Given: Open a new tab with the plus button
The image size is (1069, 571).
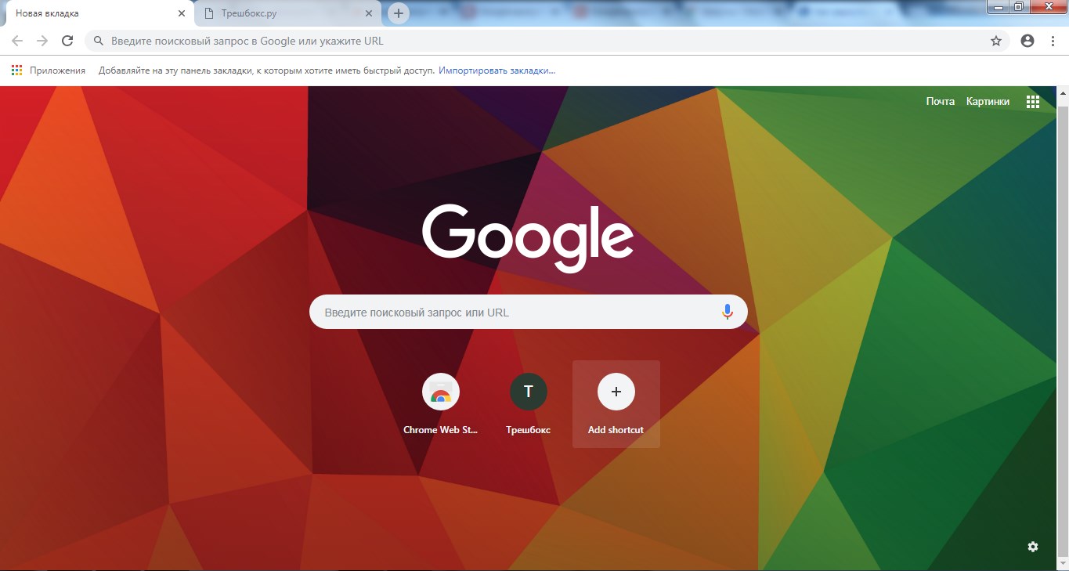Looking at the screenshot, I should click(399, 13).
